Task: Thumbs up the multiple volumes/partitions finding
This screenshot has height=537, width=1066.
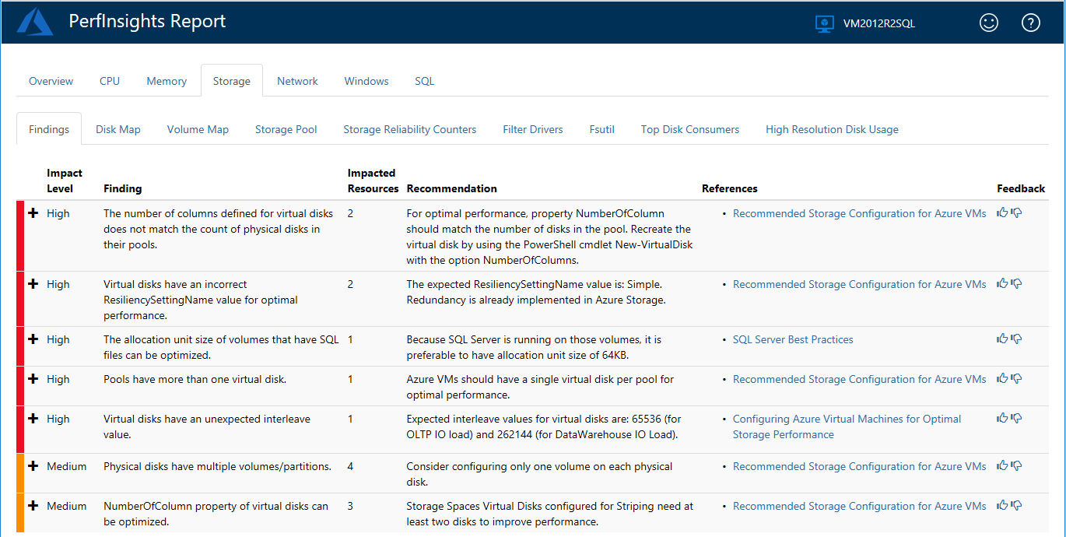Action: [x=1002, y=465]
